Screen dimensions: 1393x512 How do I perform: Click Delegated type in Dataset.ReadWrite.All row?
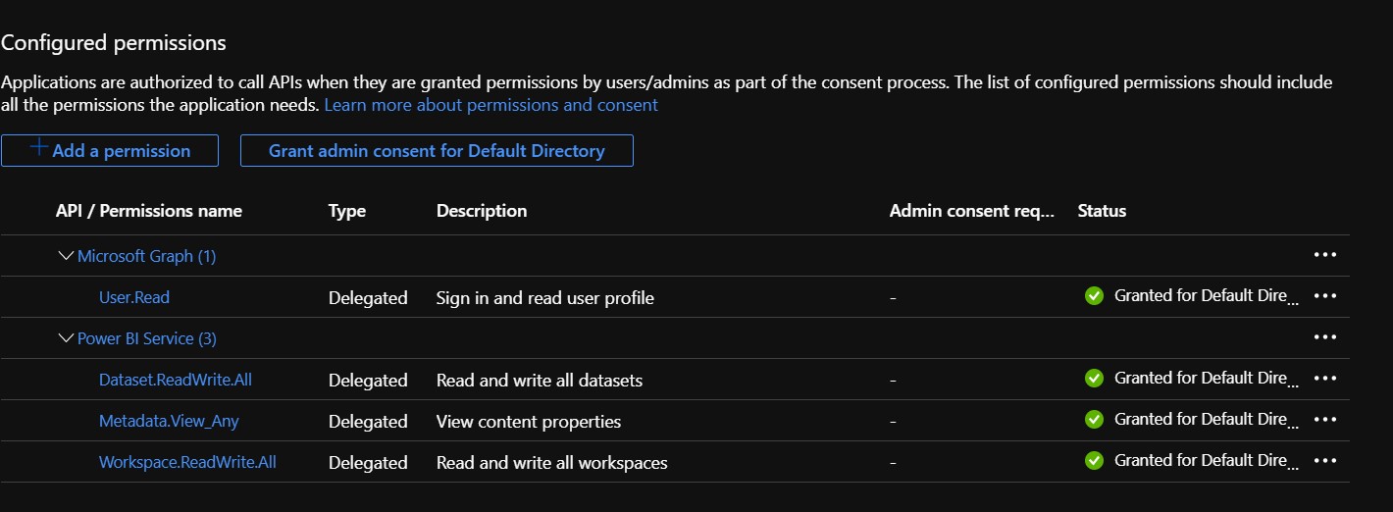click(368, 380)
